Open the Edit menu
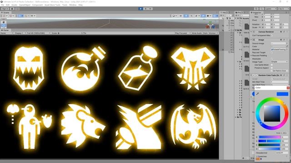 8,5
